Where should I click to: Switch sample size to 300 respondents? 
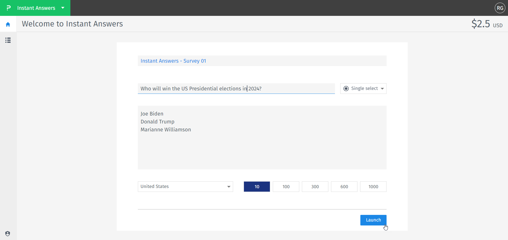315,187
